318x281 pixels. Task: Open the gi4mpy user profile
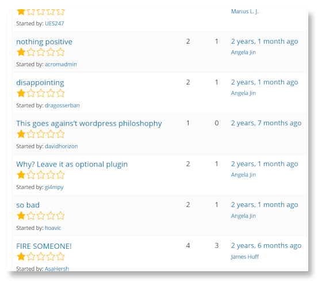coord(54,187)
